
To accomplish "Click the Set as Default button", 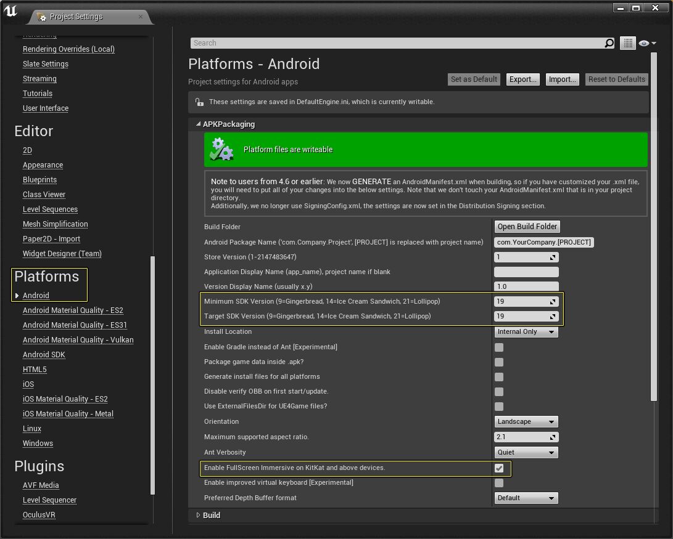I will click(x=473, y=79).
